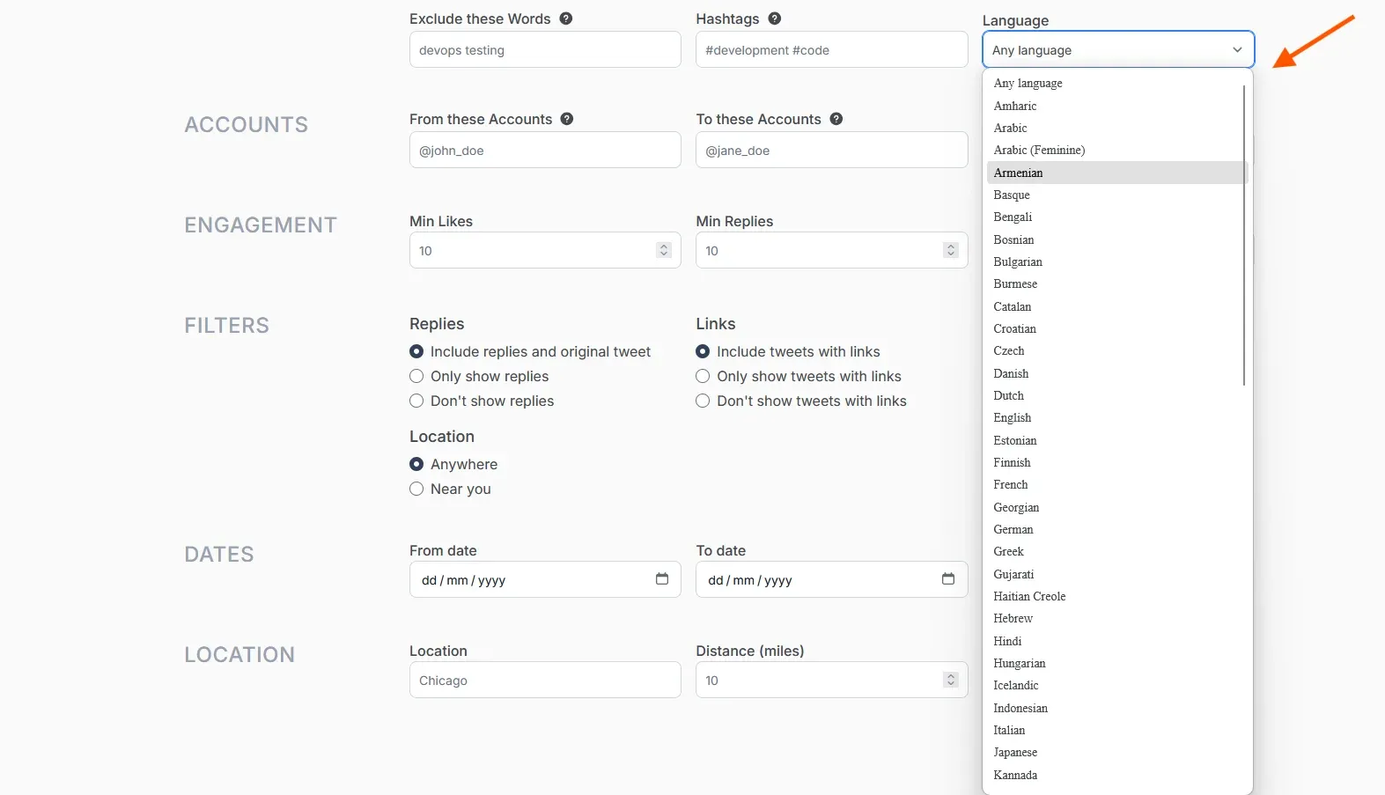Select Basque from language list
1385x795 pixels.
(1116, 195)
